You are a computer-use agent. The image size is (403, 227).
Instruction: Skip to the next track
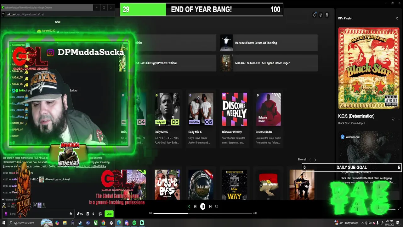pos(210,207)
